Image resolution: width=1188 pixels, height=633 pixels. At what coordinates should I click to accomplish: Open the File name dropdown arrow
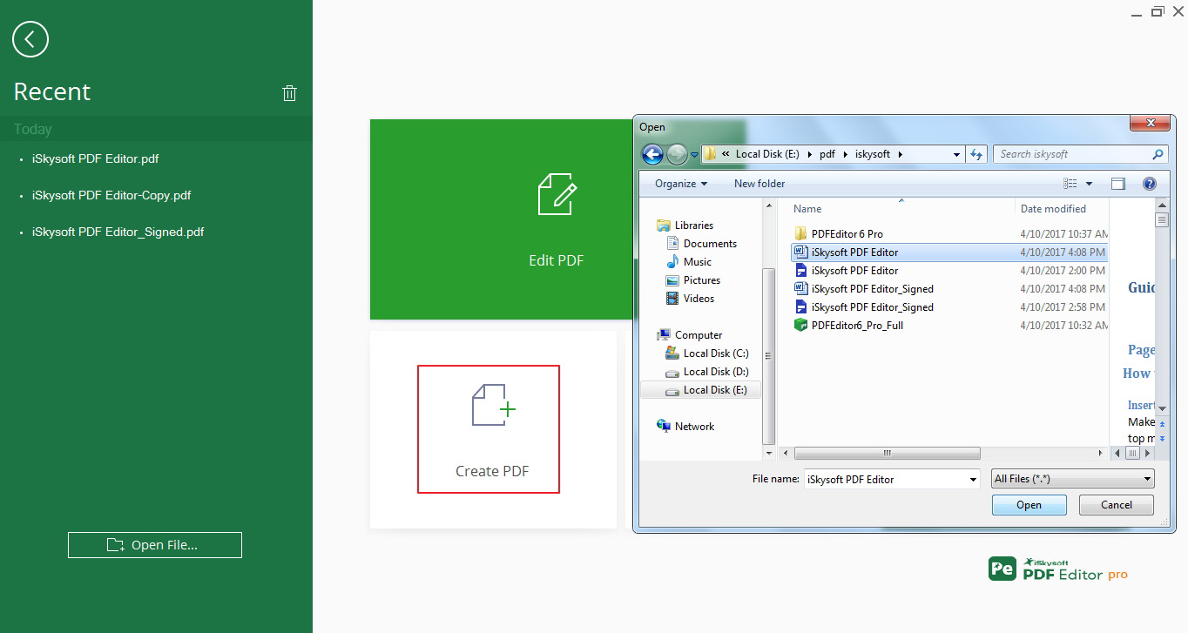tap(974, 479)
